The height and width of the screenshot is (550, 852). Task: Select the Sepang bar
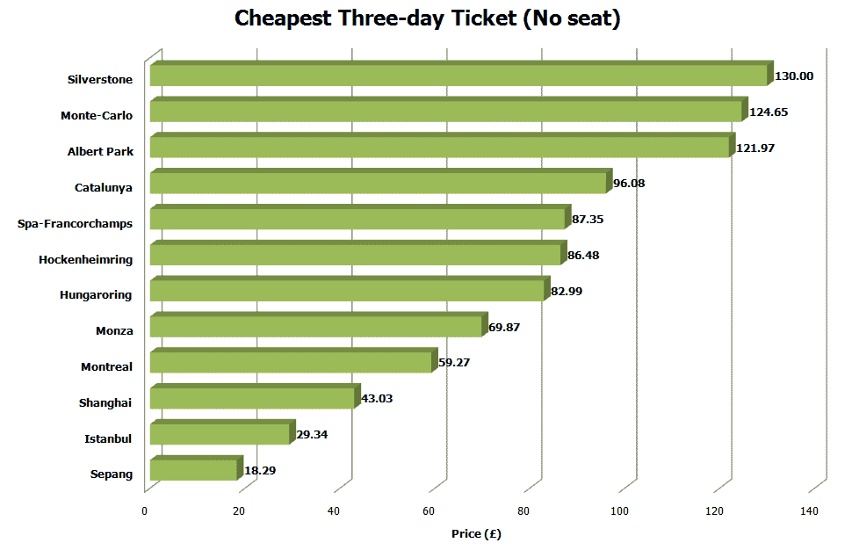[193, 472]
